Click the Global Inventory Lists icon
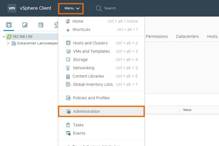The image size is (219, 146). [x=68, y=84]
